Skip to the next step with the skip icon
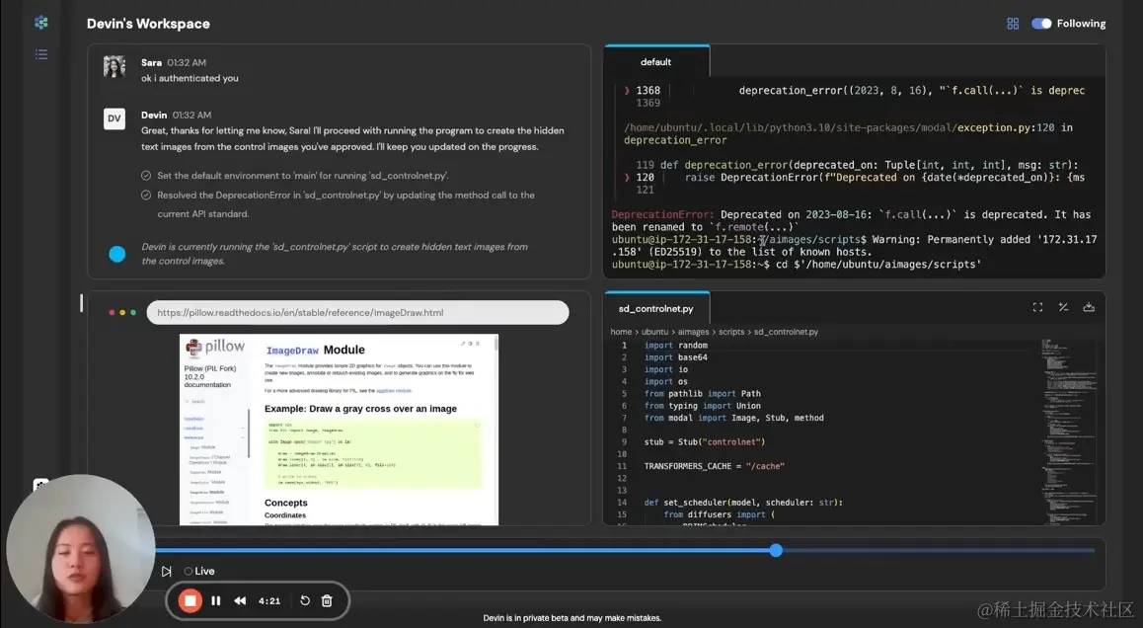 click(166, 571)
